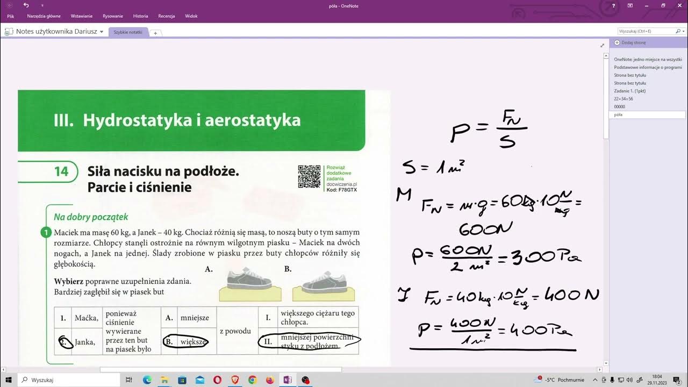The width and height of the screenshot is (688, 387).
Task: Click table cell 'Maćka,'
Action: (x=87, y=317)
